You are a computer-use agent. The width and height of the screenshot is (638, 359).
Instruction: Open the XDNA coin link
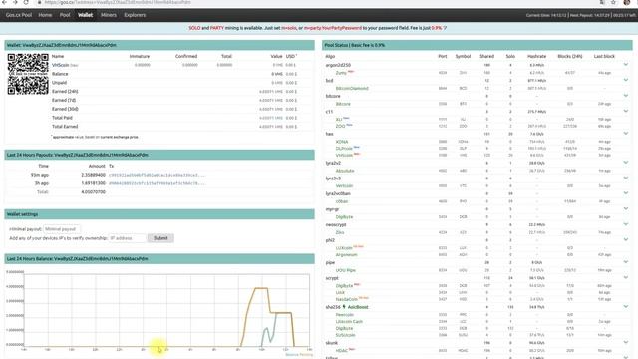click(342, 142)
